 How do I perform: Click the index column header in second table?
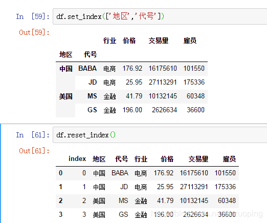(x=77, y=159)
